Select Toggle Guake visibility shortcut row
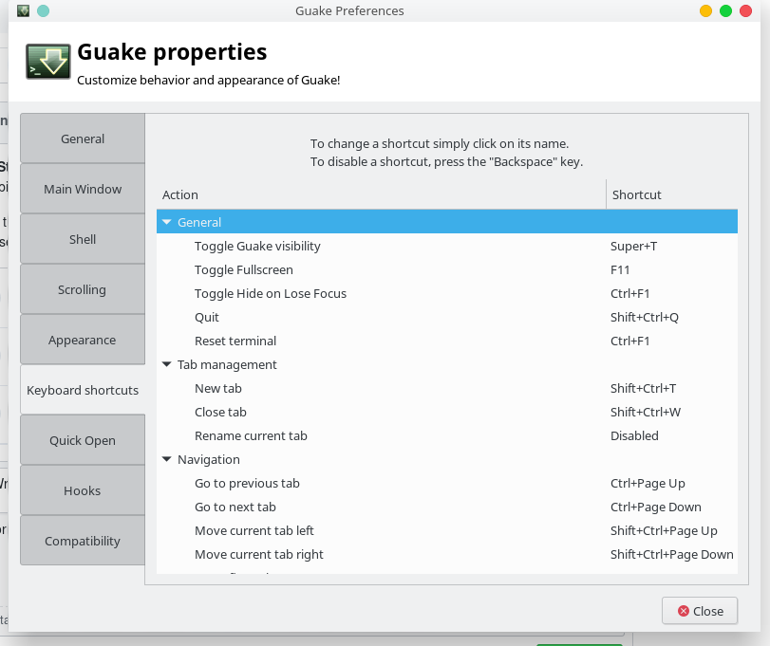Screen dimensions: 770x646 tap(447, 247)
